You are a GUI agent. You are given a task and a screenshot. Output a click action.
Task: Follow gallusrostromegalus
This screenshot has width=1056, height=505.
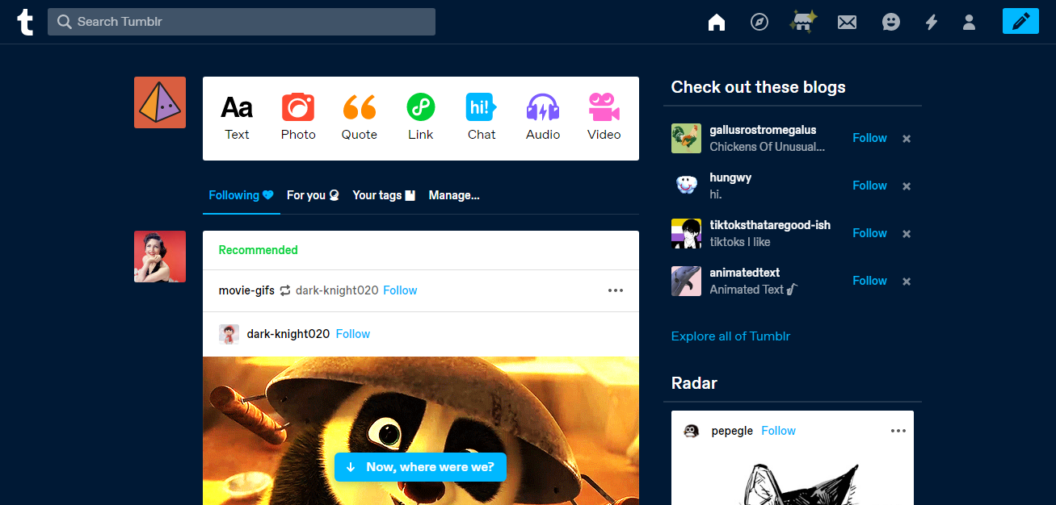[x=869, y=138]
